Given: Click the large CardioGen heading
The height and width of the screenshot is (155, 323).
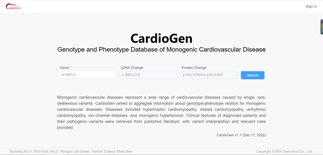Looking at the screenshot, I should click(161, 38).
